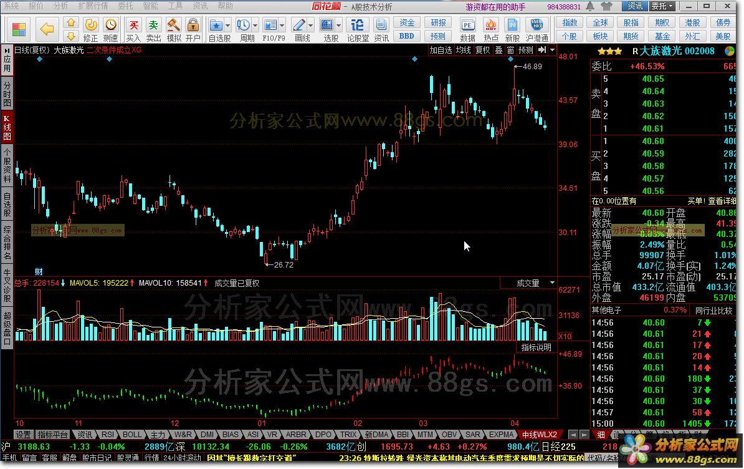The width and height of the screenshot is (744, 469).
Task: Click the 港股 market button
Action: [692, 23]
